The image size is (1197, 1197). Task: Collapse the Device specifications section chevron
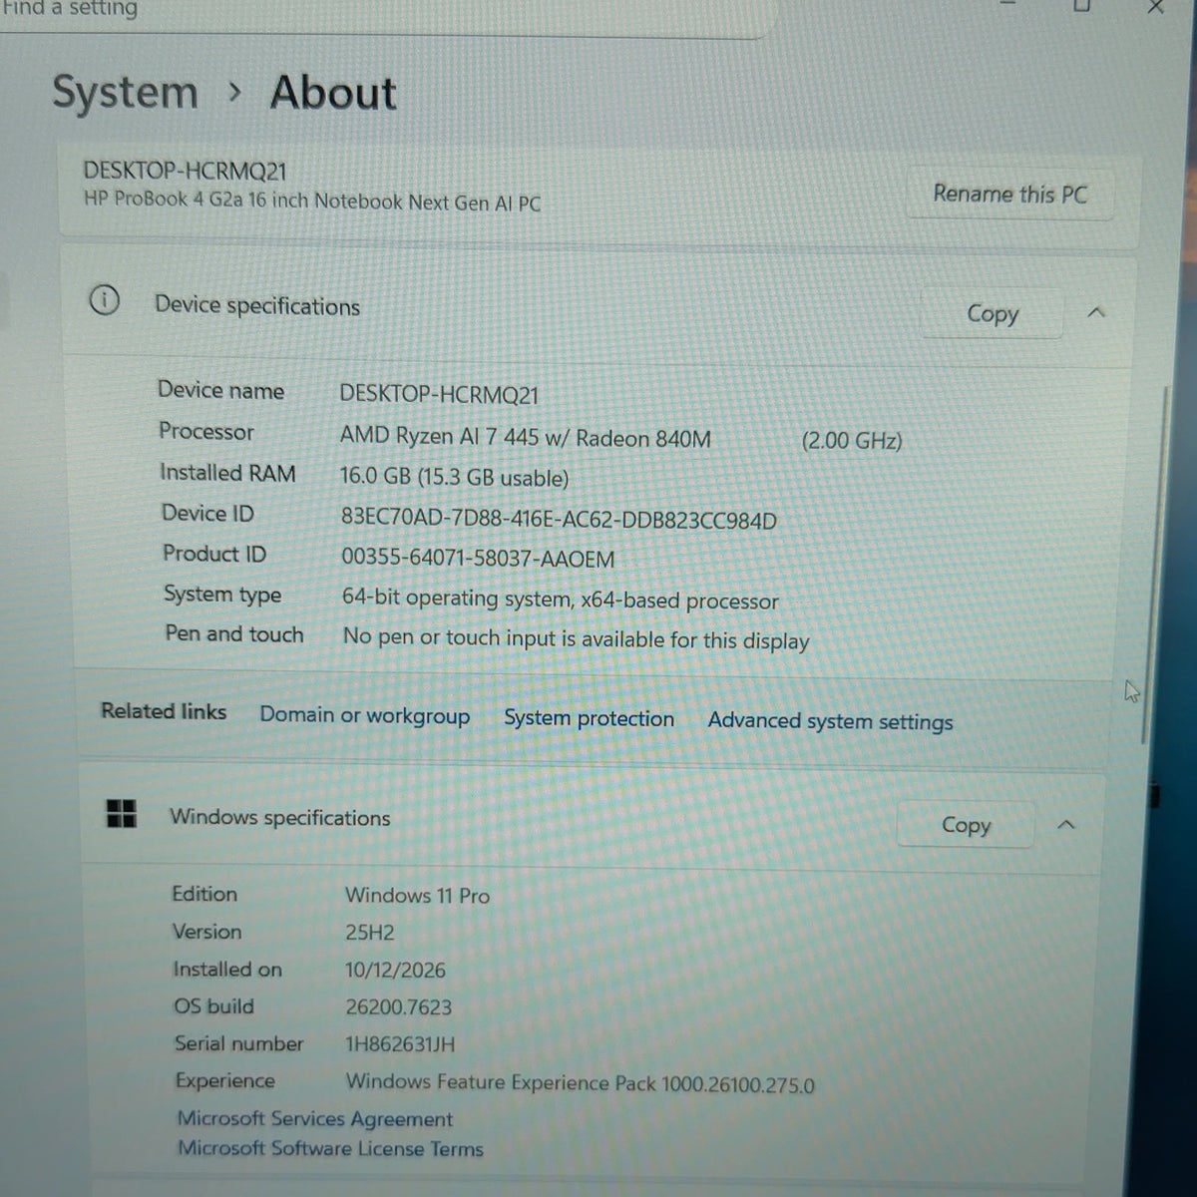click(1096, 313)
